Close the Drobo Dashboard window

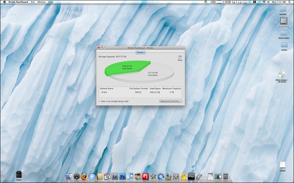[99, 48]
